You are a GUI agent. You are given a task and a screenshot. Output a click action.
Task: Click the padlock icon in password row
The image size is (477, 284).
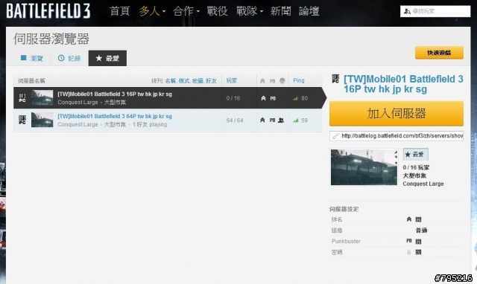409,252
